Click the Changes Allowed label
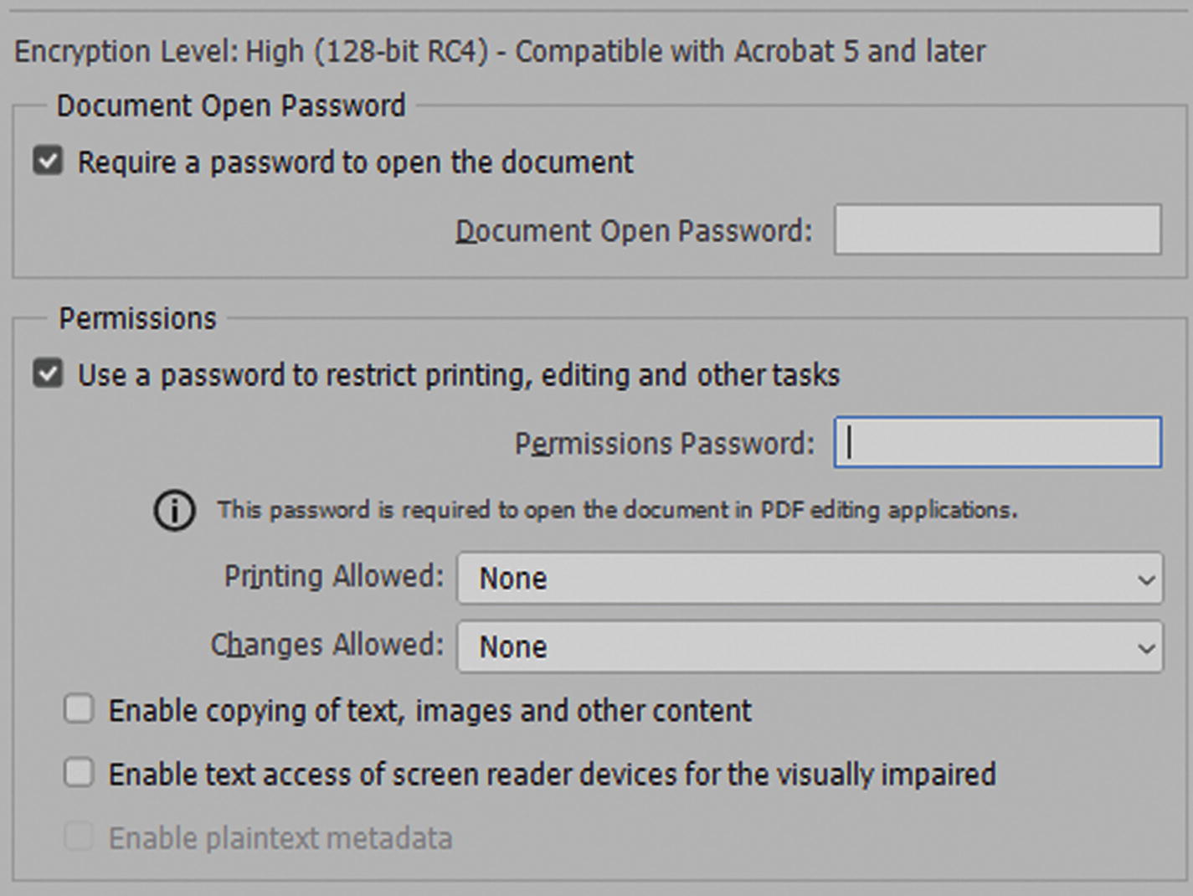Image resolution: width=1193 pixels, height=896 pixels. tap(327, 646)
